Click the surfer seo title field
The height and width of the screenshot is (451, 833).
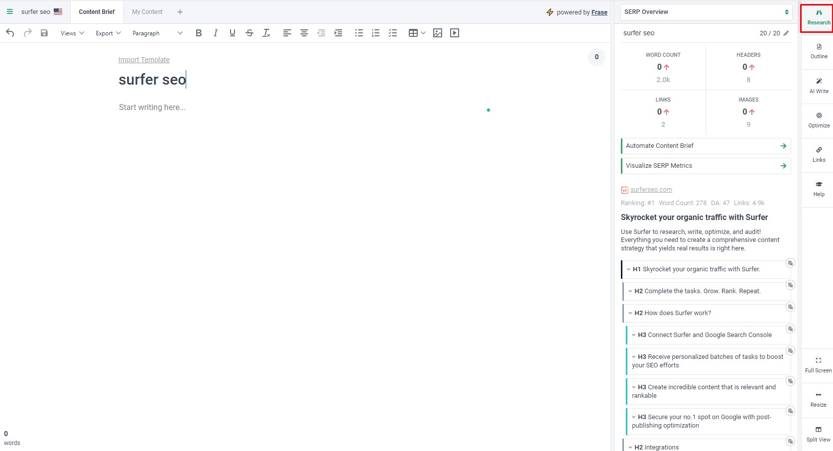pos(152,80)
